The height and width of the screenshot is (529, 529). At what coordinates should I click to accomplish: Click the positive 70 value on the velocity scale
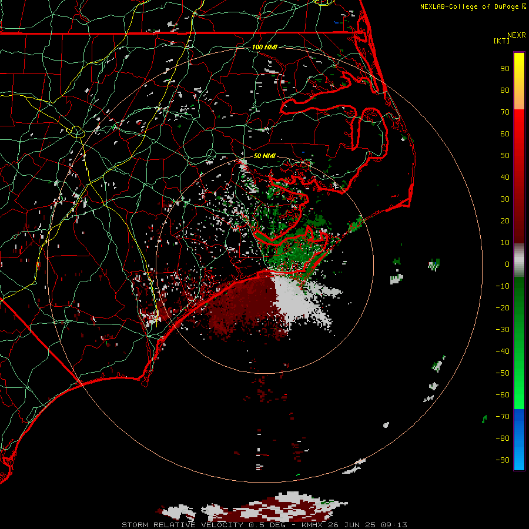505,112
